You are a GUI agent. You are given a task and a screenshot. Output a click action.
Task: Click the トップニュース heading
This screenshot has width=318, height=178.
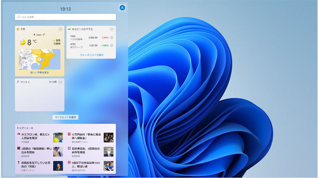pos(25,128)
